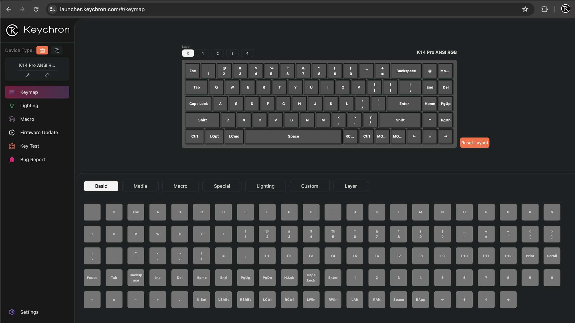Open the Custom keys tab
The image size is (575, 323).
coord(310,186)
